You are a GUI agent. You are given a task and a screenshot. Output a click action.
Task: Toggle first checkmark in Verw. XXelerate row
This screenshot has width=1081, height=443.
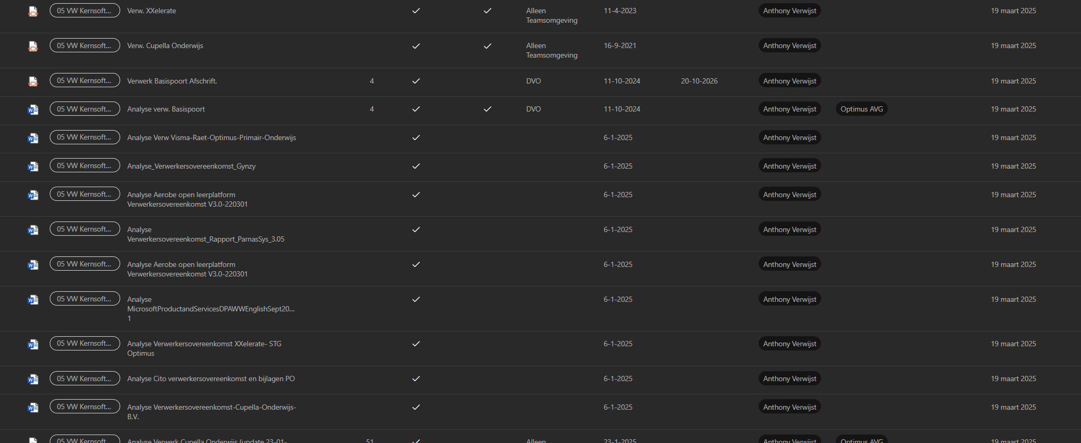416,11
